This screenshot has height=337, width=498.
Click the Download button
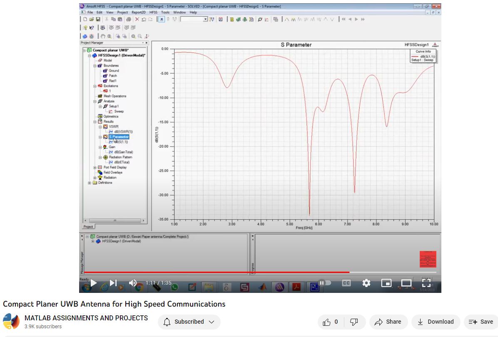(436, 322)
